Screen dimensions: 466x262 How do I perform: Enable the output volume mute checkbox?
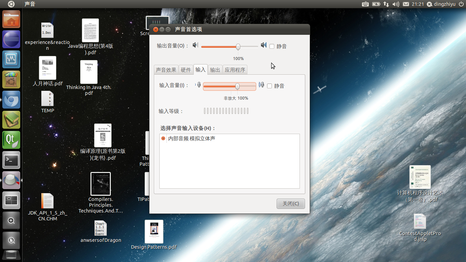(x=272, y=46)
